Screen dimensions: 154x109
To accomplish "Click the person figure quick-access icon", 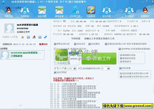I will (34, 37).
